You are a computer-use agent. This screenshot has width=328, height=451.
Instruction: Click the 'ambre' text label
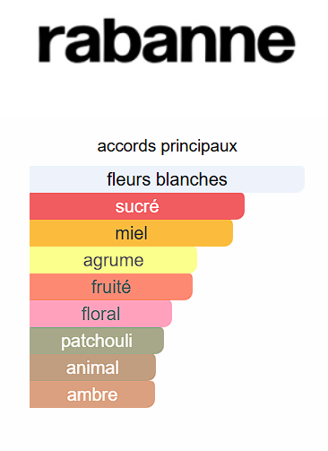pos(92,395)
